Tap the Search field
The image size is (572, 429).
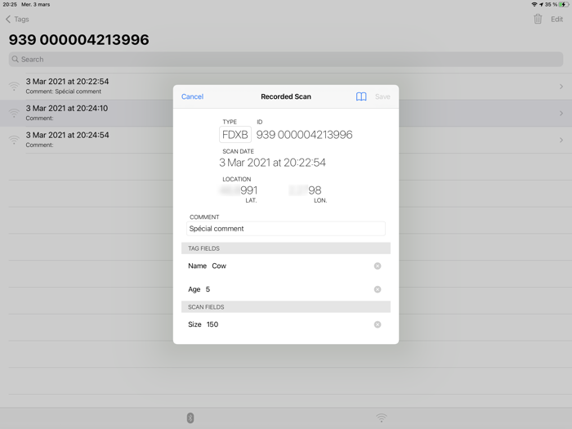point(286,59)
